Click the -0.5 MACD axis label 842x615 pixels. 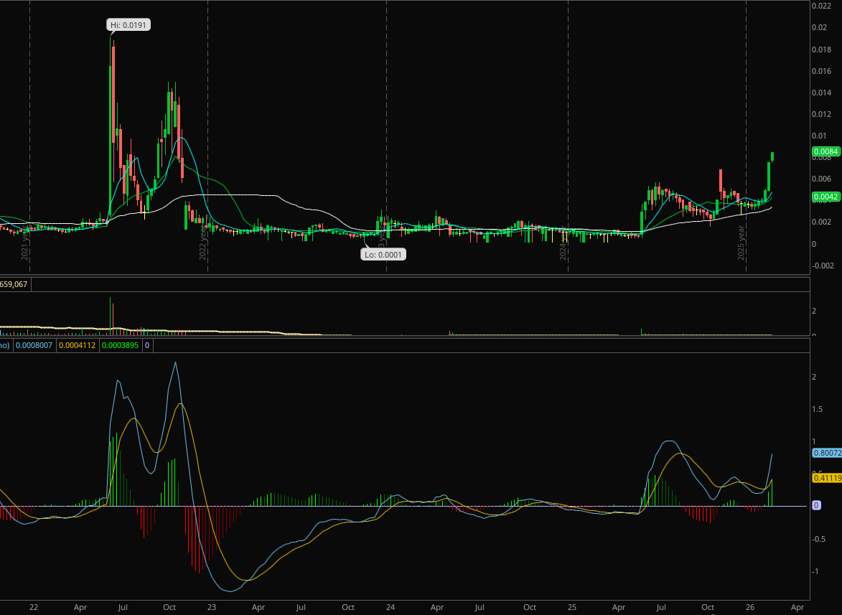pos(818,539)
